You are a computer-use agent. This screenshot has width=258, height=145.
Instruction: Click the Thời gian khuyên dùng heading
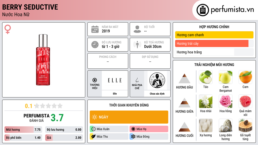129,105
